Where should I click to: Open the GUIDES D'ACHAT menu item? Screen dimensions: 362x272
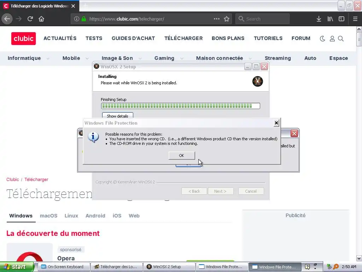[133, 38]
